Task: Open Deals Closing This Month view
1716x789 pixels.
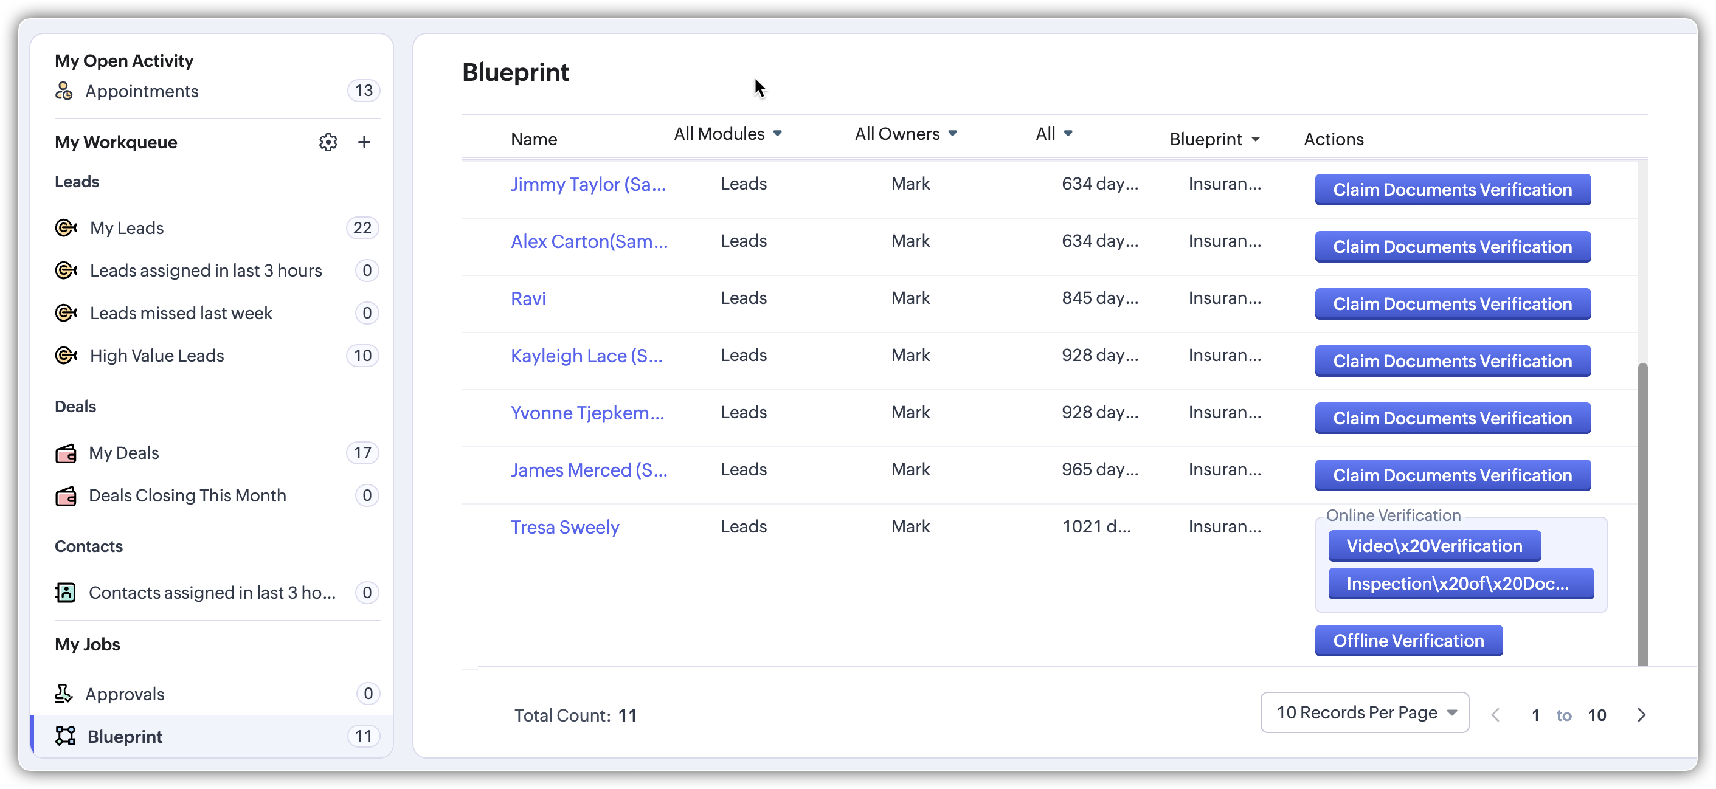Action: coord(187,495)
